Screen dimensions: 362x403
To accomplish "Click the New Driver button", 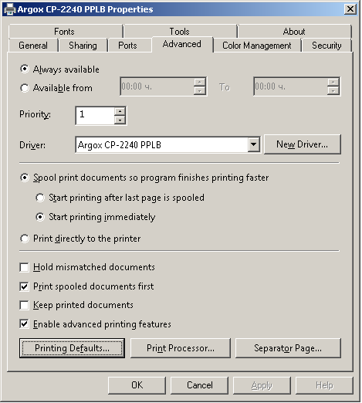I will tap(303, 144).
